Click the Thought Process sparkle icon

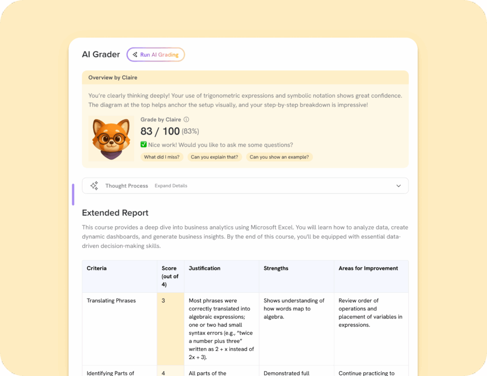94,186
